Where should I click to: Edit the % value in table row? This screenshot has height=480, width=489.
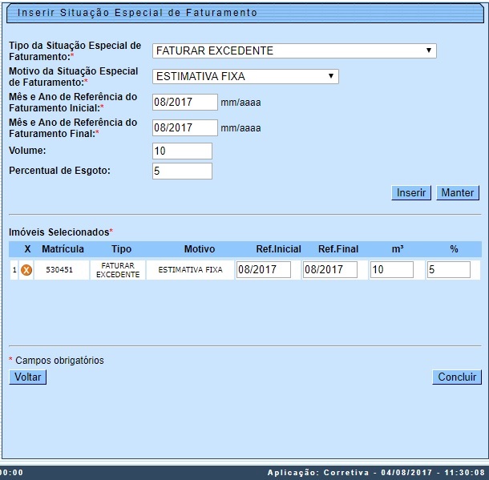coord(449,270)
